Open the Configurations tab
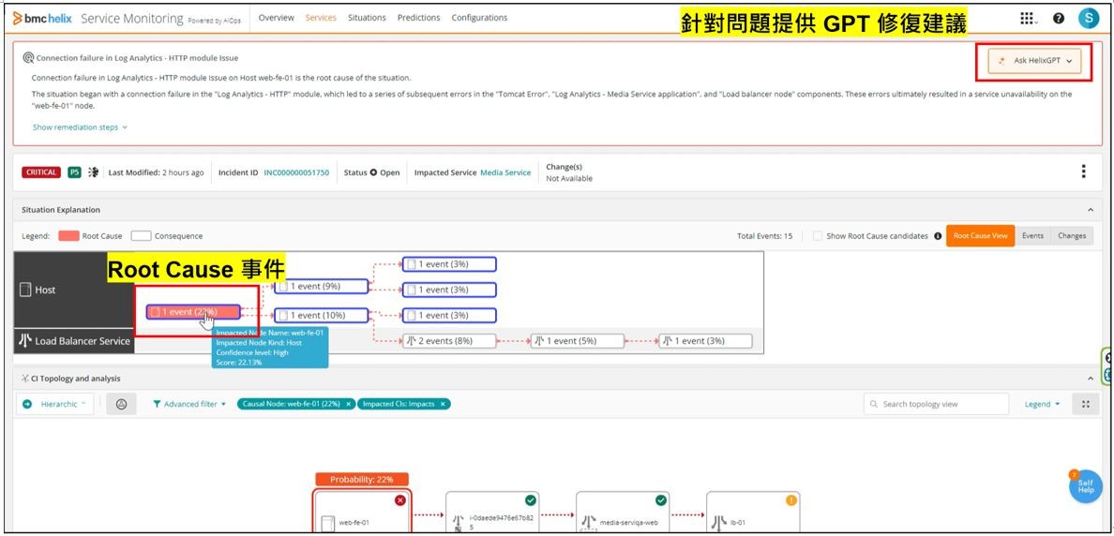The width and height of the screenshot is (1114, 536). (479, 18)
